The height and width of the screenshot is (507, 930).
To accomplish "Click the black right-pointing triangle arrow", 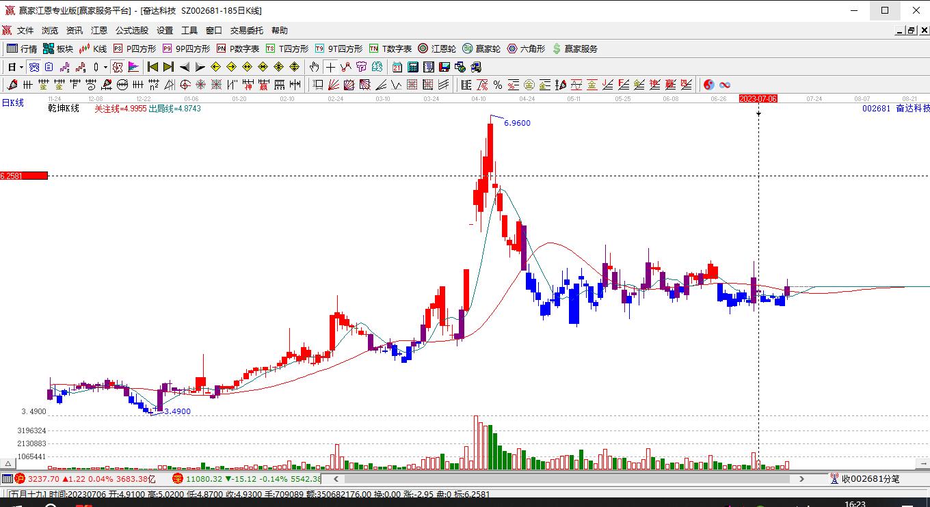I will [200, 67].
